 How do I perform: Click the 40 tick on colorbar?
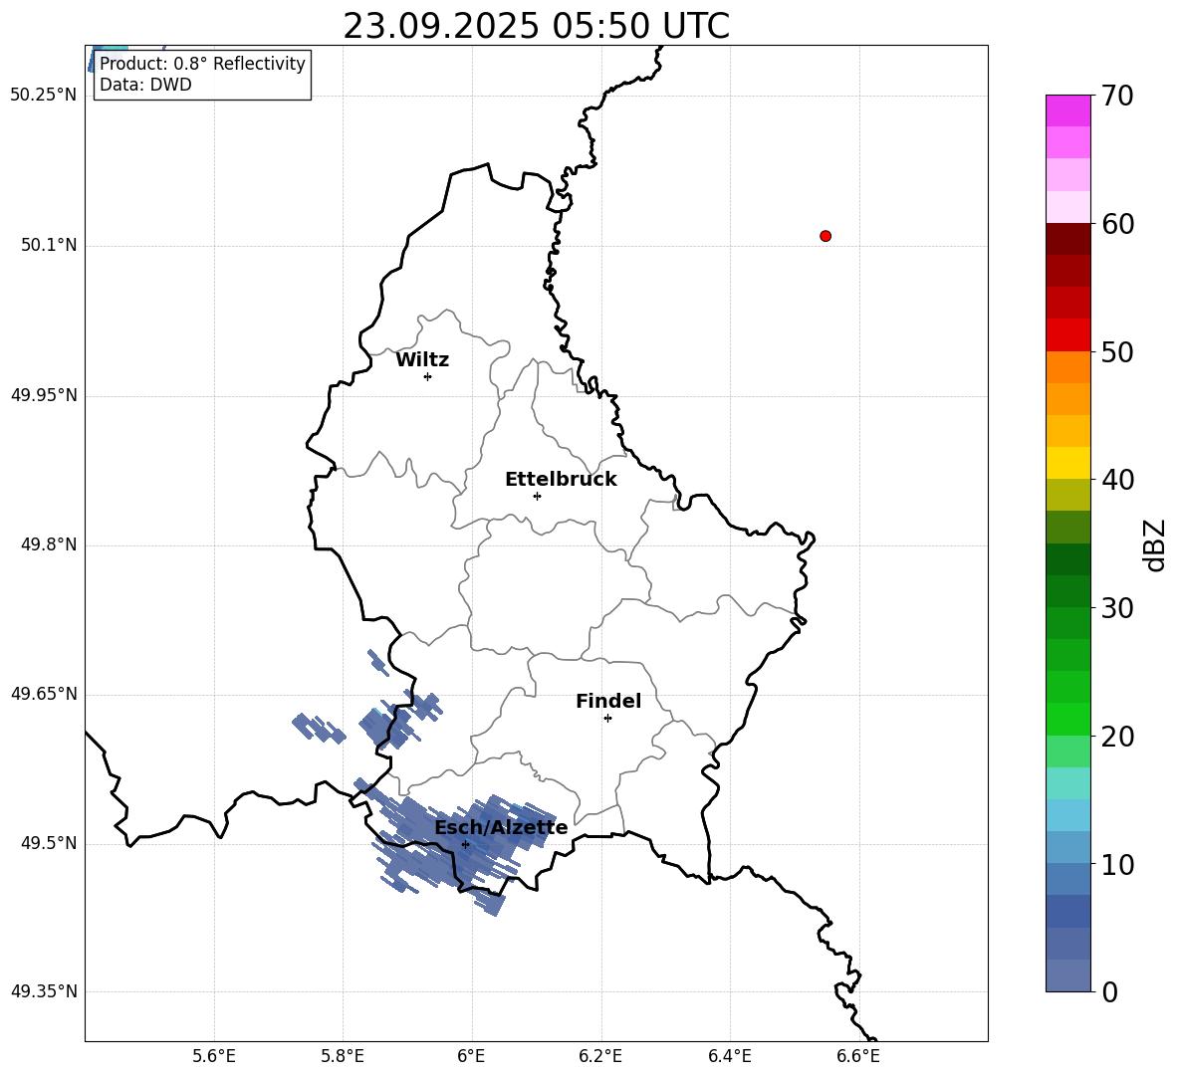pos(1117,480)
